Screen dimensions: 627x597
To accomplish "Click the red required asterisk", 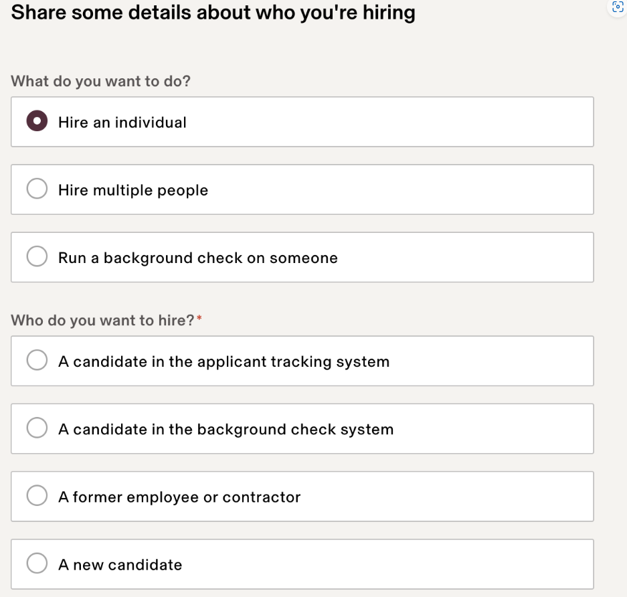I will click(199, 319).
